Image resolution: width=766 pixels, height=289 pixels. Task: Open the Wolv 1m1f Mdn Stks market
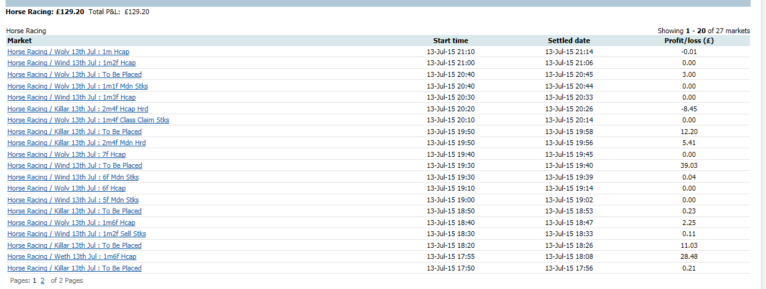(78, 86)
